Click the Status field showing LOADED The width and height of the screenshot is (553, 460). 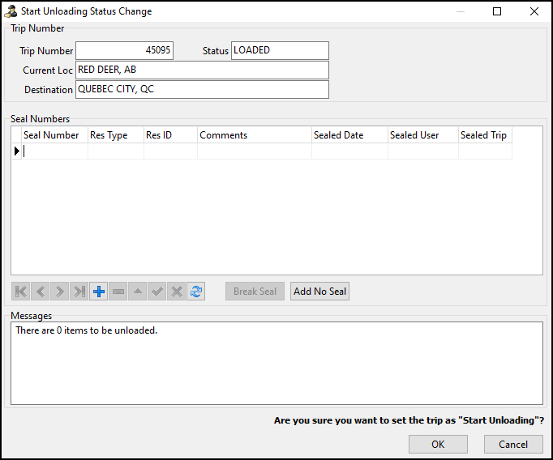(280, 50)
